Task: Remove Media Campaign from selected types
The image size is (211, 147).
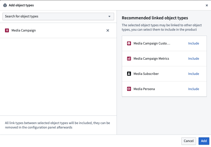Action: pos(108,30)
